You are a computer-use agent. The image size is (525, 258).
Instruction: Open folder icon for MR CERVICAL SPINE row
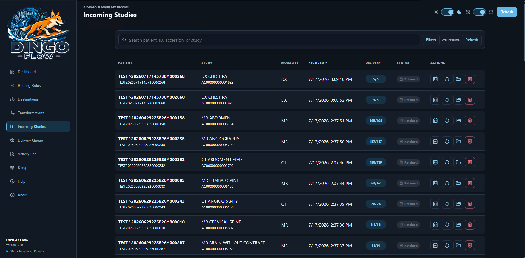(458, 225)
